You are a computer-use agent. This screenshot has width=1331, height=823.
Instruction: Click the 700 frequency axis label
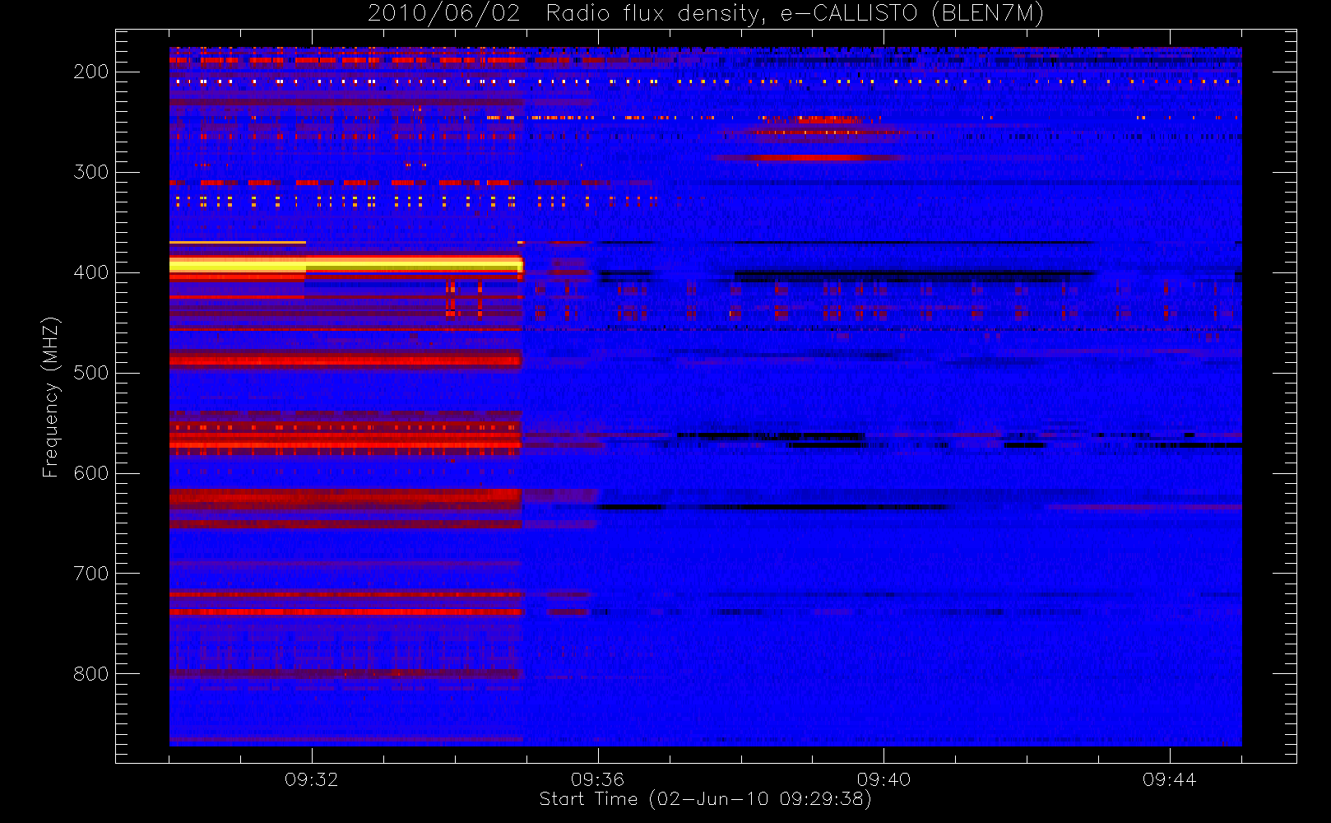(x=91, y=574)
